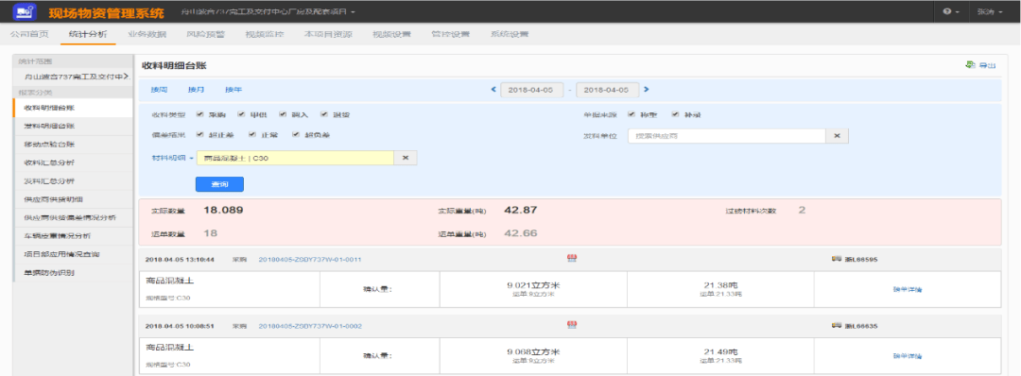Open the 管控设置 tab
1021x376 pixels.
point(451,34)
